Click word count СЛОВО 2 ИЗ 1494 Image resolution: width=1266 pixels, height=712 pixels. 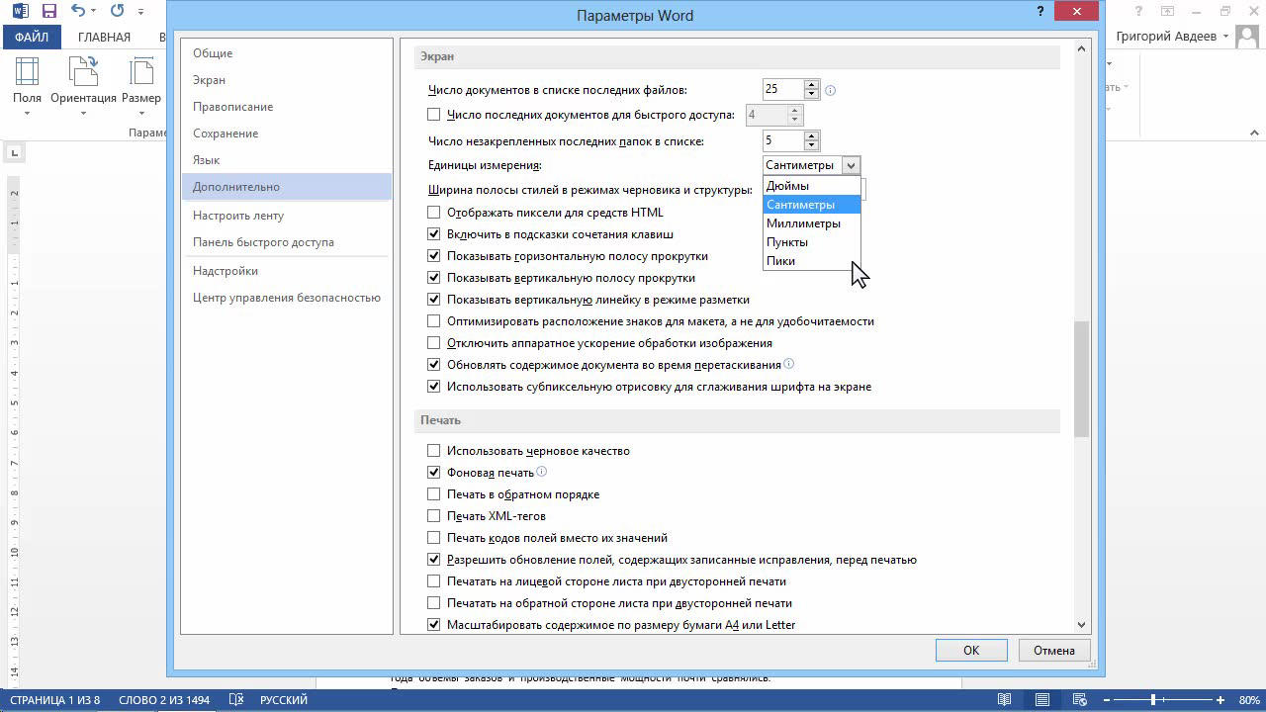coord(164,699)
